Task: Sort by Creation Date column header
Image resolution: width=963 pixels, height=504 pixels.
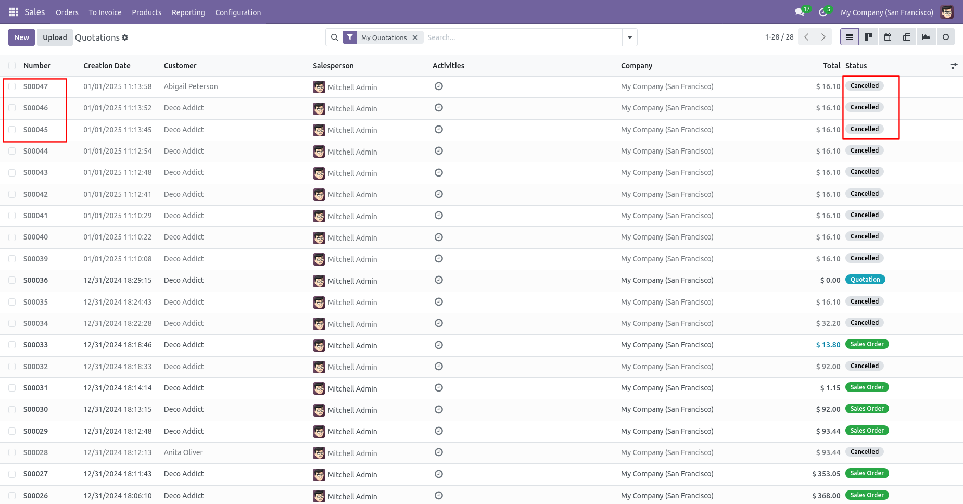Action: tap(107, 66)
